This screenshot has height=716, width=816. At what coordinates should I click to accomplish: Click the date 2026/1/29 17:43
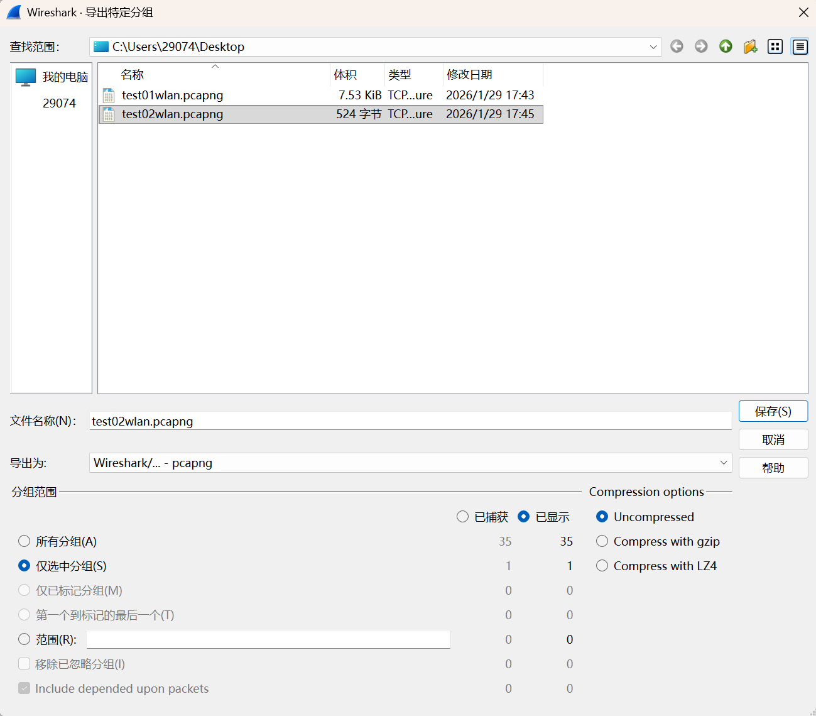pos(490,96)
